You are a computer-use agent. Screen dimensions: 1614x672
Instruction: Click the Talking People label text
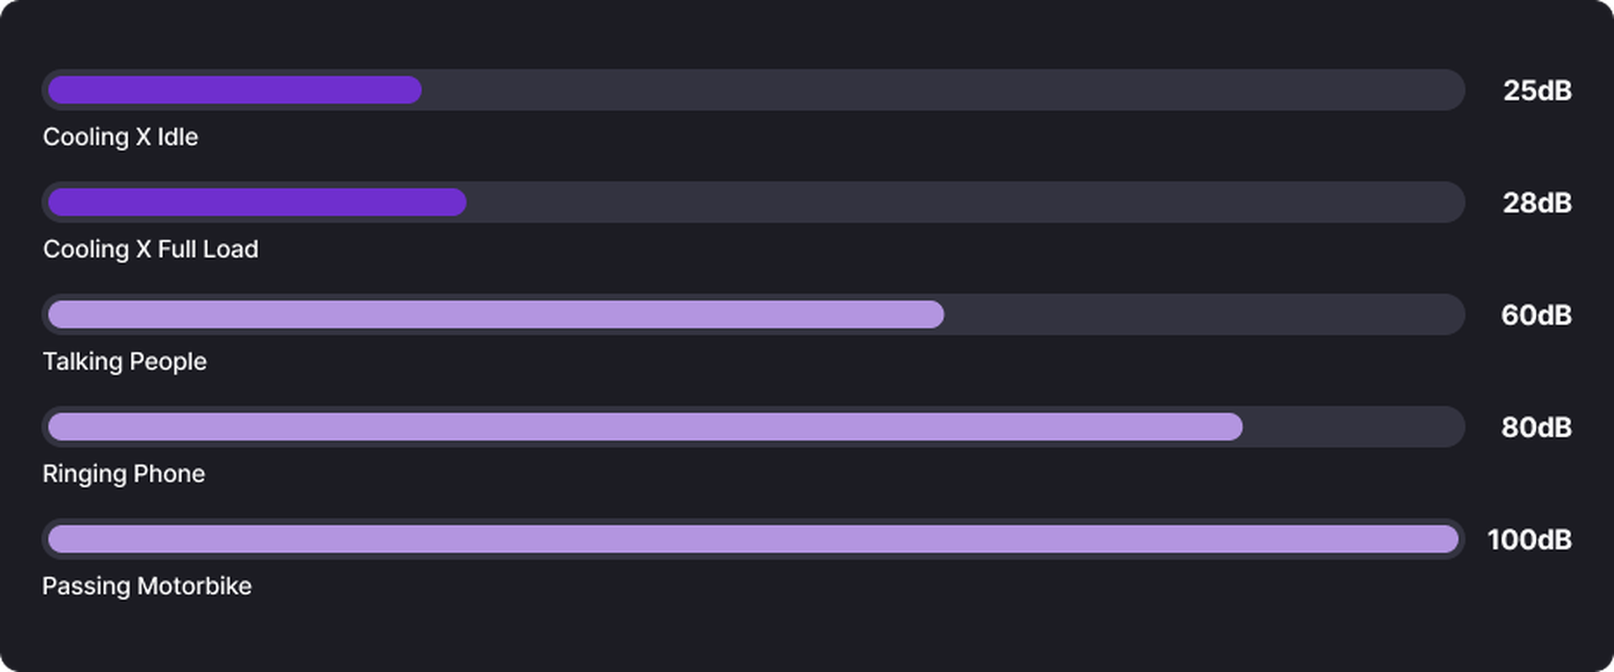(124, 362)
